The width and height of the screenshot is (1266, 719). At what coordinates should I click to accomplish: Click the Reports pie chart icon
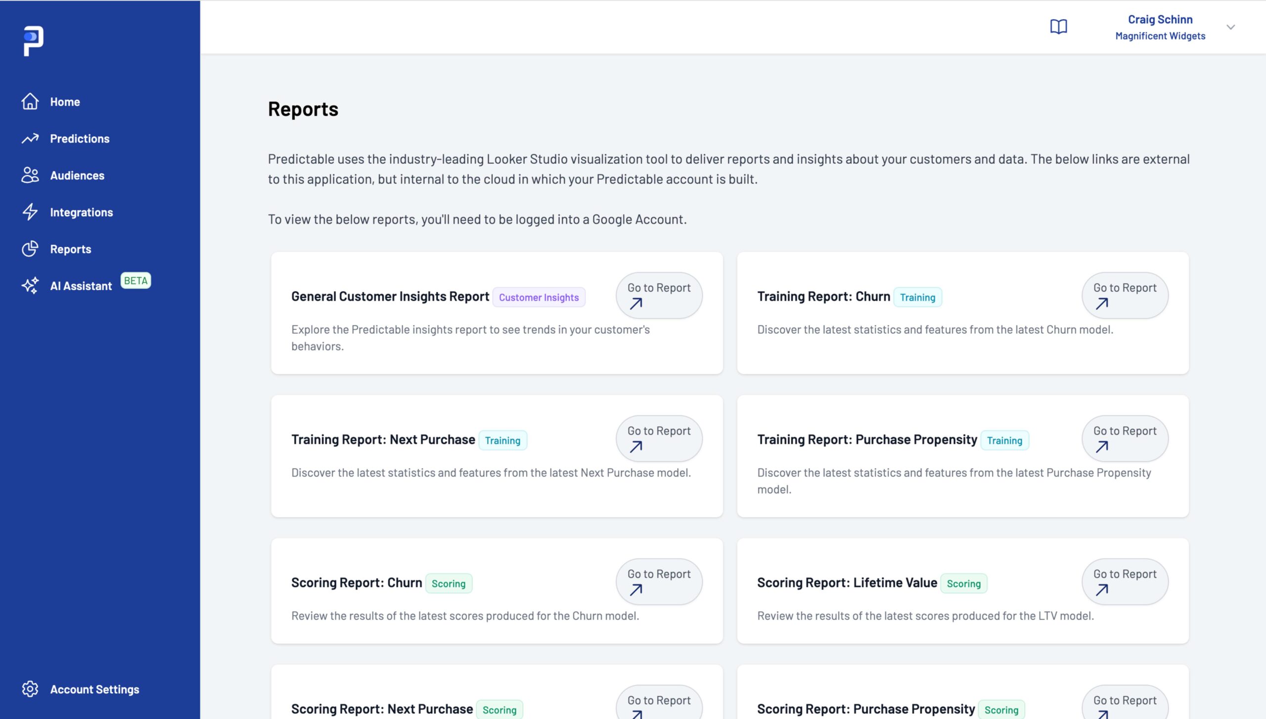[30, 249]
